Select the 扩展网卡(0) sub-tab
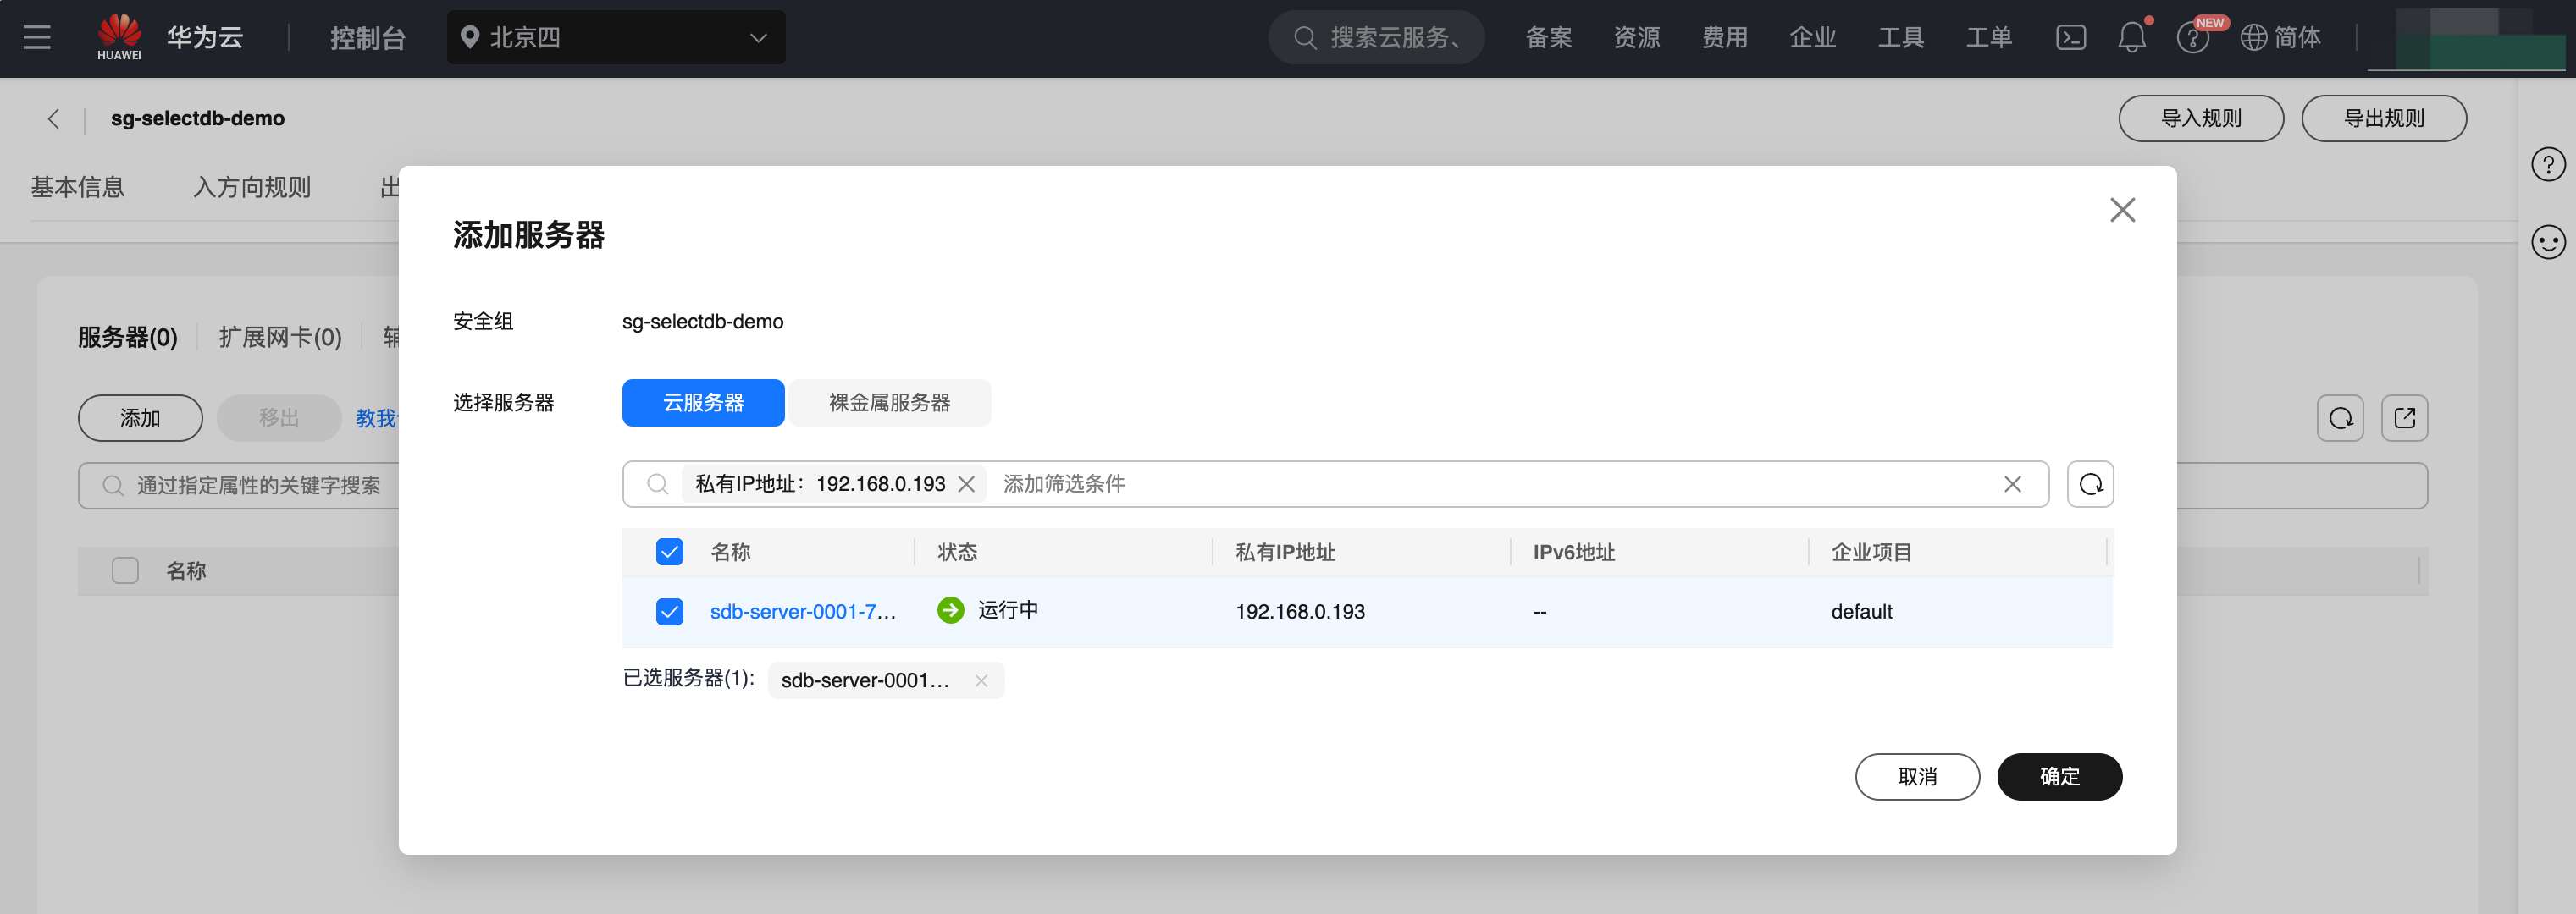This screenshot has height=914, width=2576. pos(280,338)
